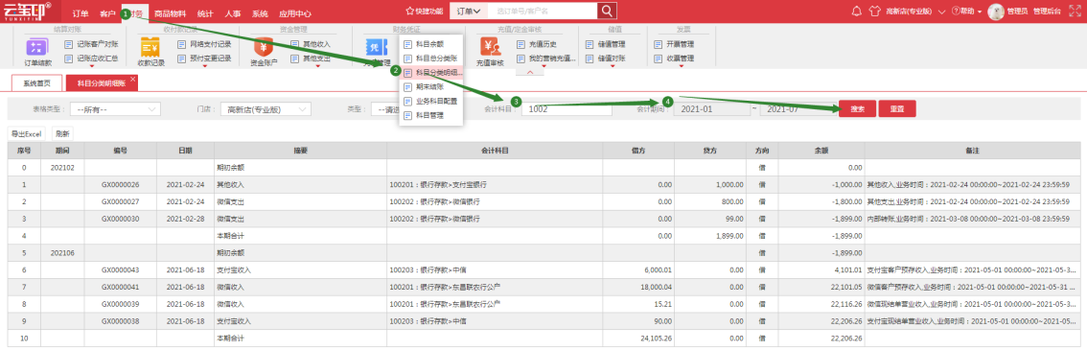
Task: Open the 客户 top menu
Action: pos(107,13)
